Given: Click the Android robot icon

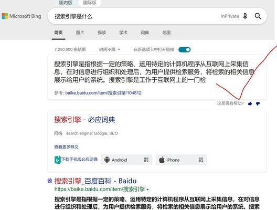Looking at the screenshot, I should tap(107, 160).
